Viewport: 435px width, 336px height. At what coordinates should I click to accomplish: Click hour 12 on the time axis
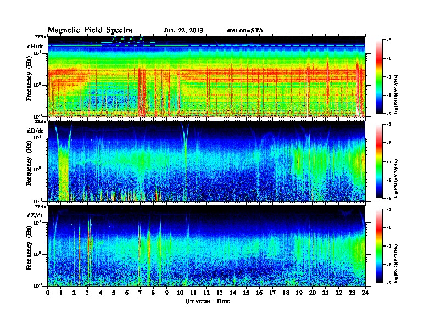tap(207, 293)
